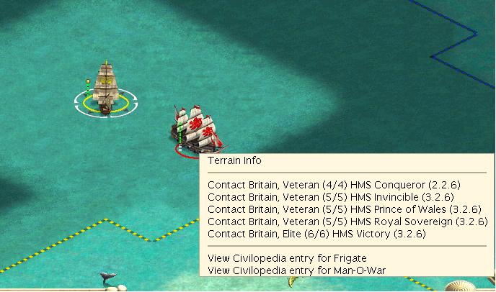This screenshot has width=496, height=292.
Task: Click the spiral shell ornament at bottom right
Action: click(460, 286)
